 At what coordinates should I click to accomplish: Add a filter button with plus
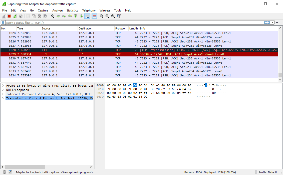[x=277, y=22]
